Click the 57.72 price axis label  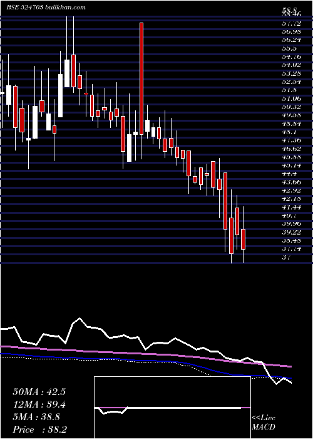tap(291, 23)
